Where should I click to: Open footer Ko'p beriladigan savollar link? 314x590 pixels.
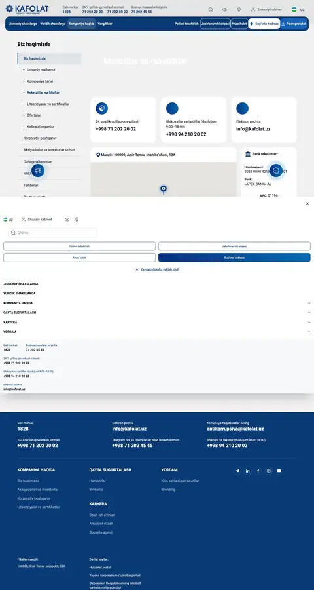[180, 481]
